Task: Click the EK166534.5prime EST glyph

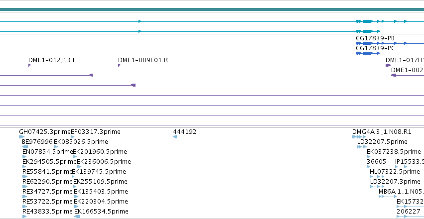Action: point(77,217)
